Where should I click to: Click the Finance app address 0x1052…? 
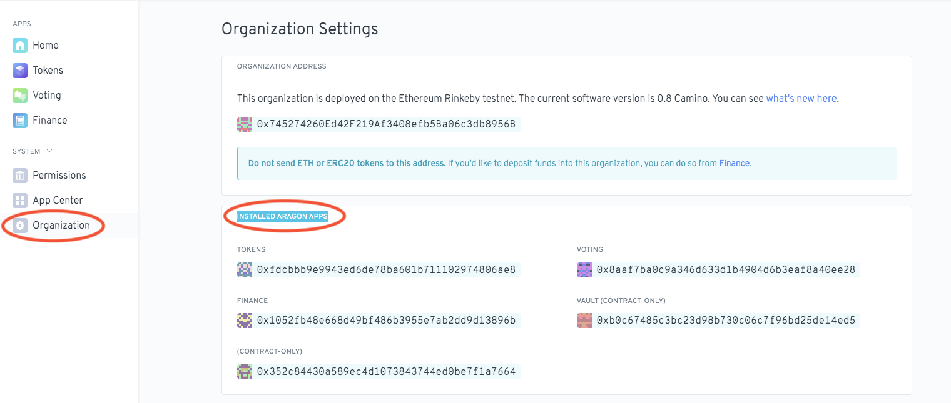click(x=386, y=321)
